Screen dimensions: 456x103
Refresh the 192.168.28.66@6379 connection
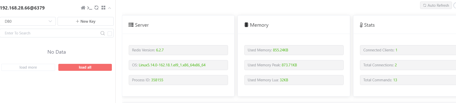coord(97,8)
